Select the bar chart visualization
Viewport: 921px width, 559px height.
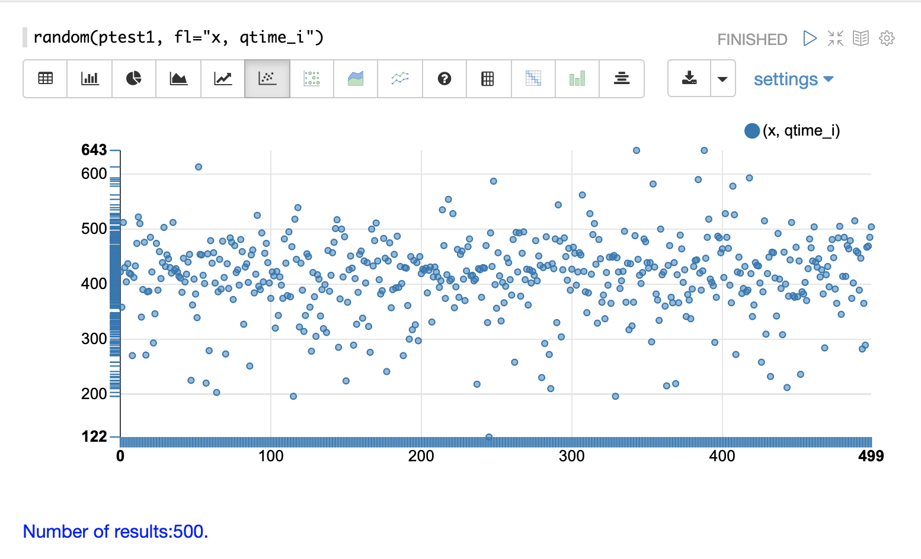point(89,78)
